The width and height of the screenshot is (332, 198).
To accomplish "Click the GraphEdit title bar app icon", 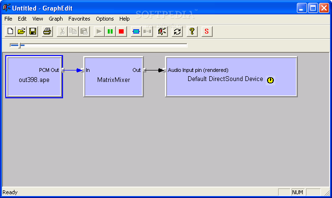I will [7, 8].
